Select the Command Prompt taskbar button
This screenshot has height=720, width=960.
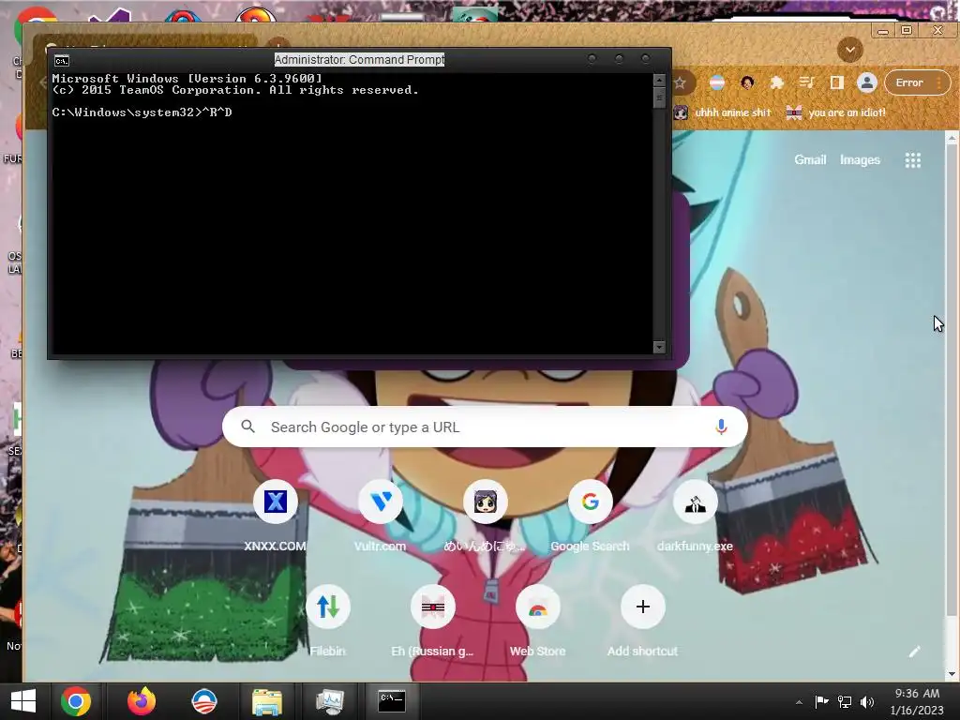pos(392,701)
